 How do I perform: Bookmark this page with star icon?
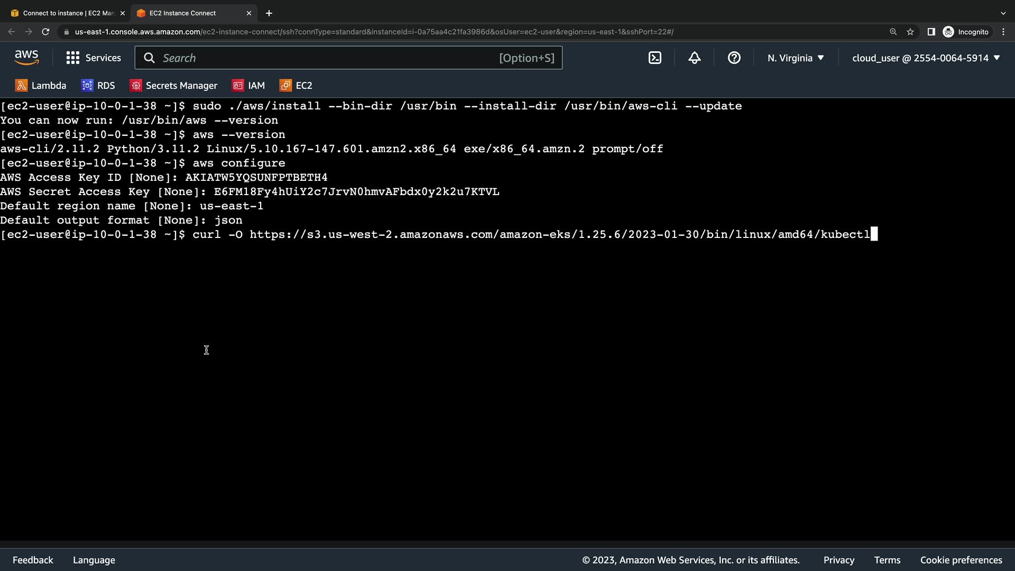coord(910,32)
